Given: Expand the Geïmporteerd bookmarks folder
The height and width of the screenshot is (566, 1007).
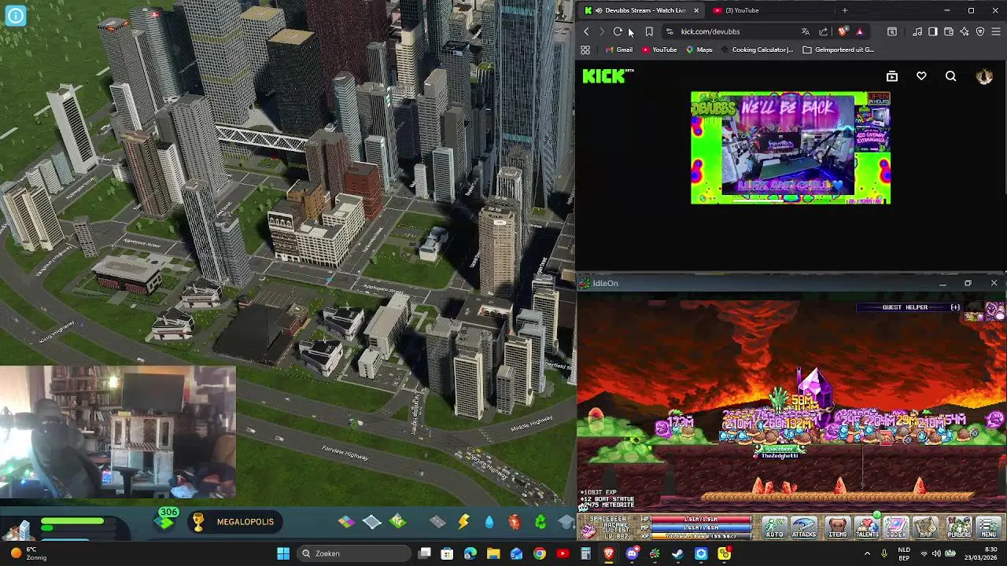Looking at the screenshot, I should [x=839, y=50].
